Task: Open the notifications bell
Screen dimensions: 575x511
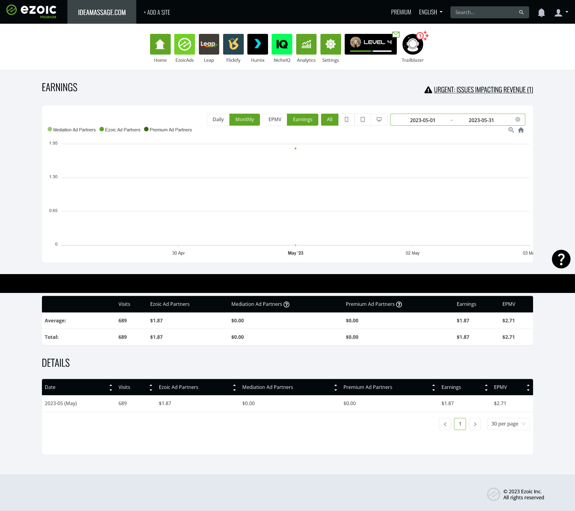Action: (x=541, y=12)
